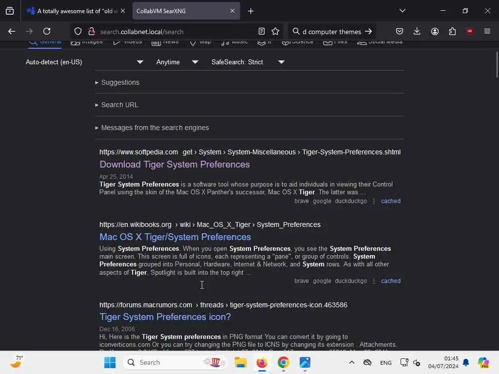Image resolution: width=499 pixels, height=374 pixels.
Task: Open the Auto-detect (en-US) language dropdown
Action: pos(84,62)
